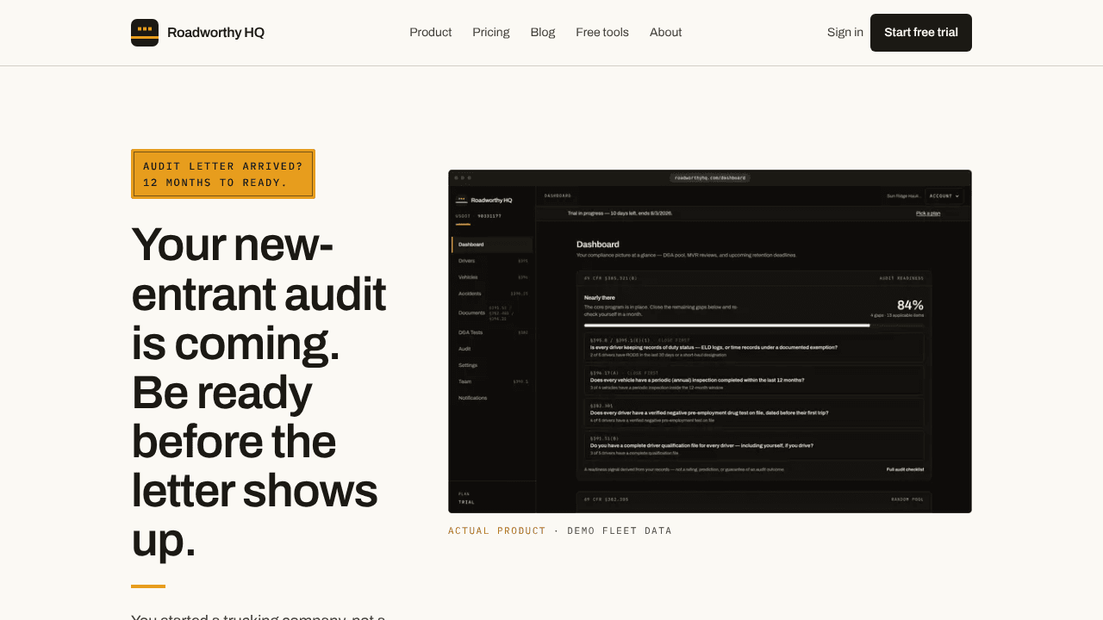The height and width of the screenshot is (620, 1103).
Task: Click the 'Audit letter arrived?' badge
Action: pyautogui.click(x=223, y=174)
